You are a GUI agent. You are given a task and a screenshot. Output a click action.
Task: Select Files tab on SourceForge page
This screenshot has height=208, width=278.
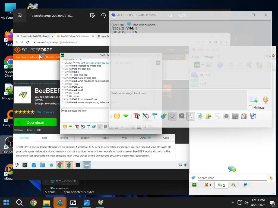point(44,138)
